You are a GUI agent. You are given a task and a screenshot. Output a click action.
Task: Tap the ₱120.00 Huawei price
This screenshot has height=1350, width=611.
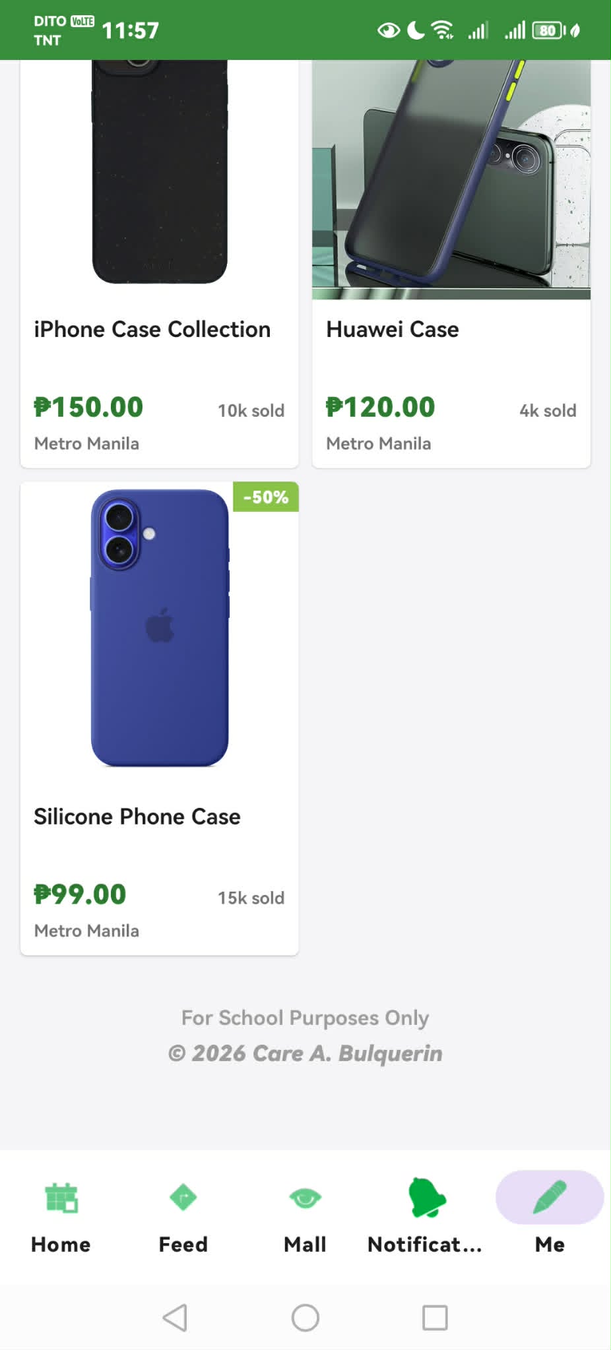point(381,407)
